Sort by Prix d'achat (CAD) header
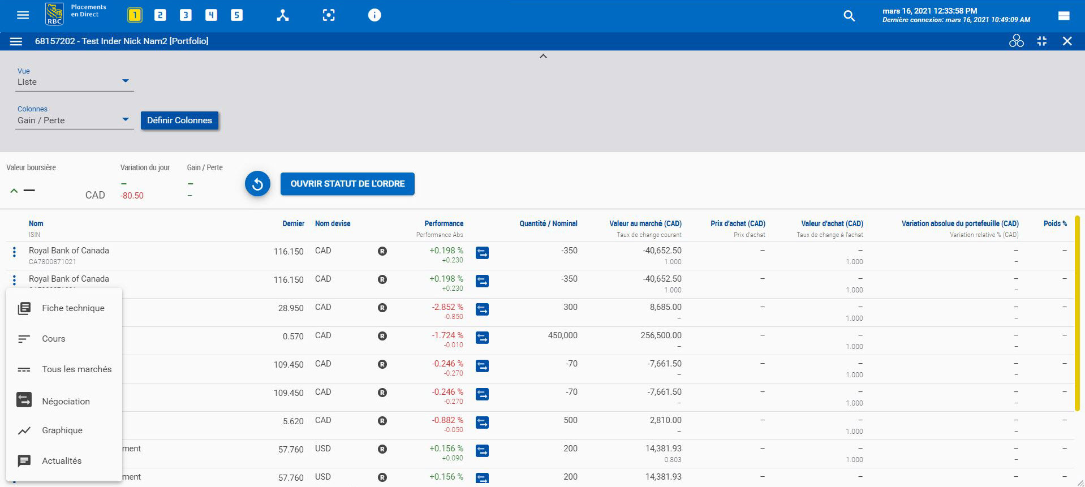The height and width of the screenshot is (487, 1085). coord(738,223)
